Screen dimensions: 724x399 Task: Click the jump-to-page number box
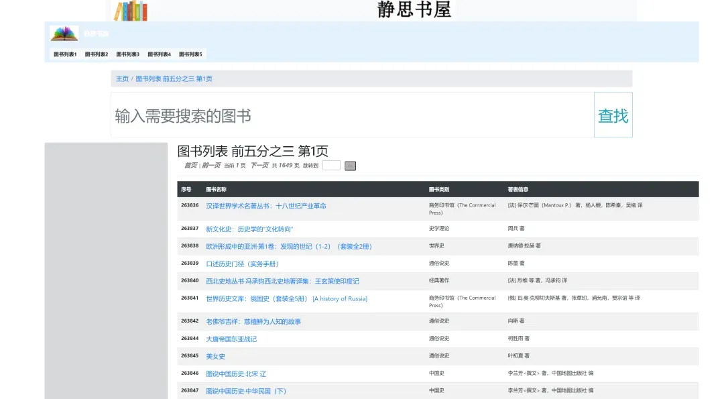[331, 166]
